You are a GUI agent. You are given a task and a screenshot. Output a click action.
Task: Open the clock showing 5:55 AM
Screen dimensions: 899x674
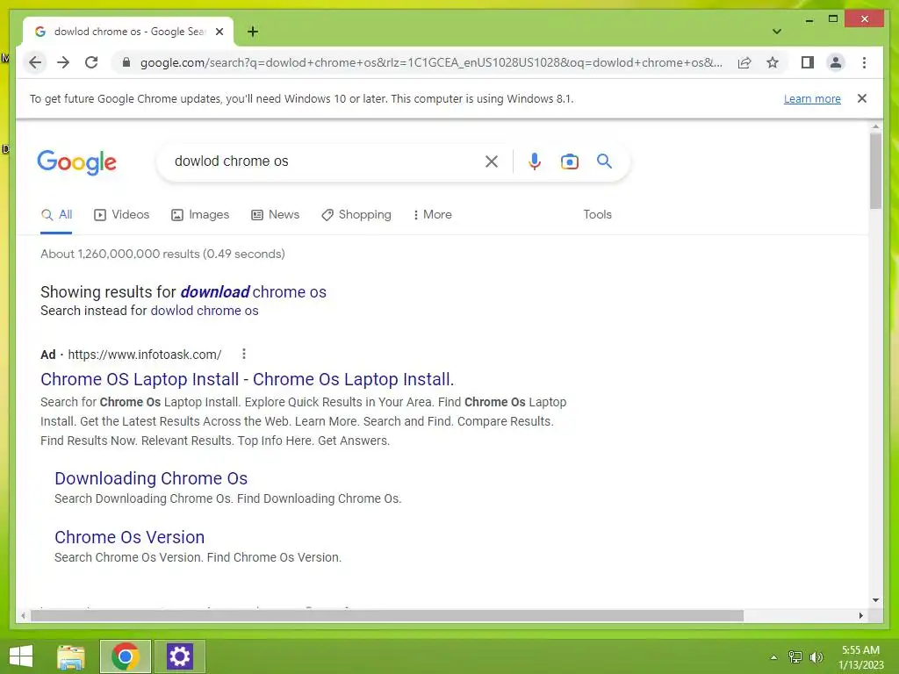860,656
